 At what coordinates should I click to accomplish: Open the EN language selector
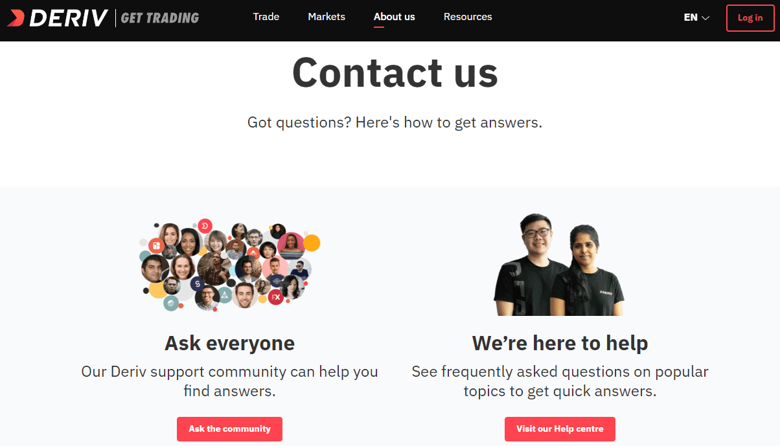click(696, 17)
